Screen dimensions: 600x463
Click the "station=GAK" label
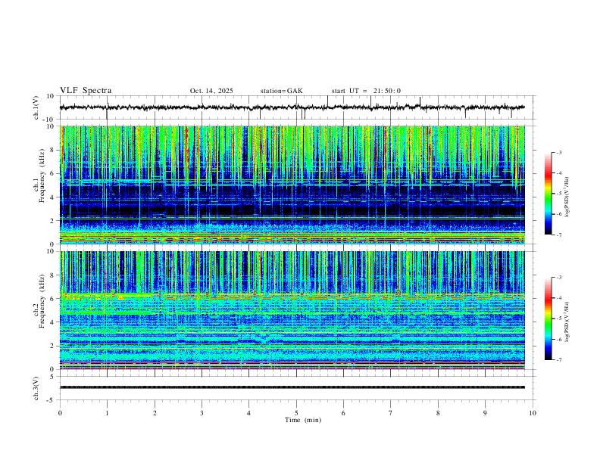pos(281,91)
